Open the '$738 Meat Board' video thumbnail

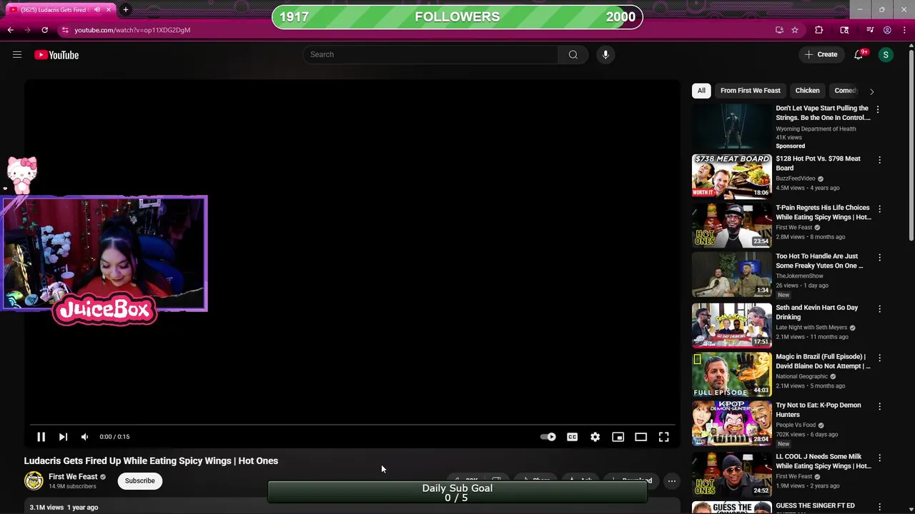click(x=731, y=176)
